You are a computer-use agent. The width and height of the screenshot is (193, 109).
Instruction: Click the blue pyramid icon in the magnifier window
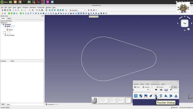coord(176,96)
